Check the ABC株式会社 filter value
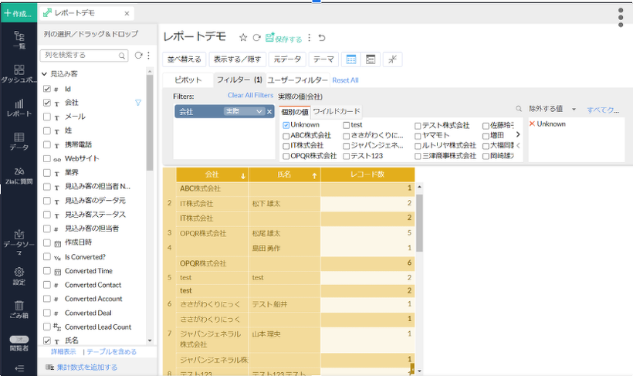The width and height of the screenshot is (633, 376). click(x=286, y=135)
